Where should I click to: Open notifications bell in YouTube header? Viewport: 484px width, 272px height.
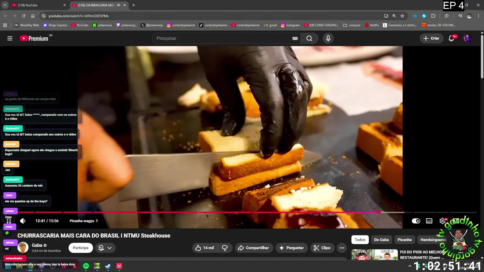(451, 38)
